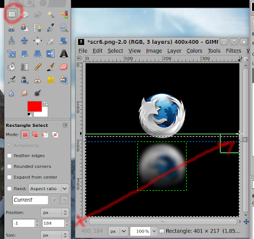Activate the Smudge tool
Image resolution: width=254 pixels, height=239 pixels.
coord(25,93)
